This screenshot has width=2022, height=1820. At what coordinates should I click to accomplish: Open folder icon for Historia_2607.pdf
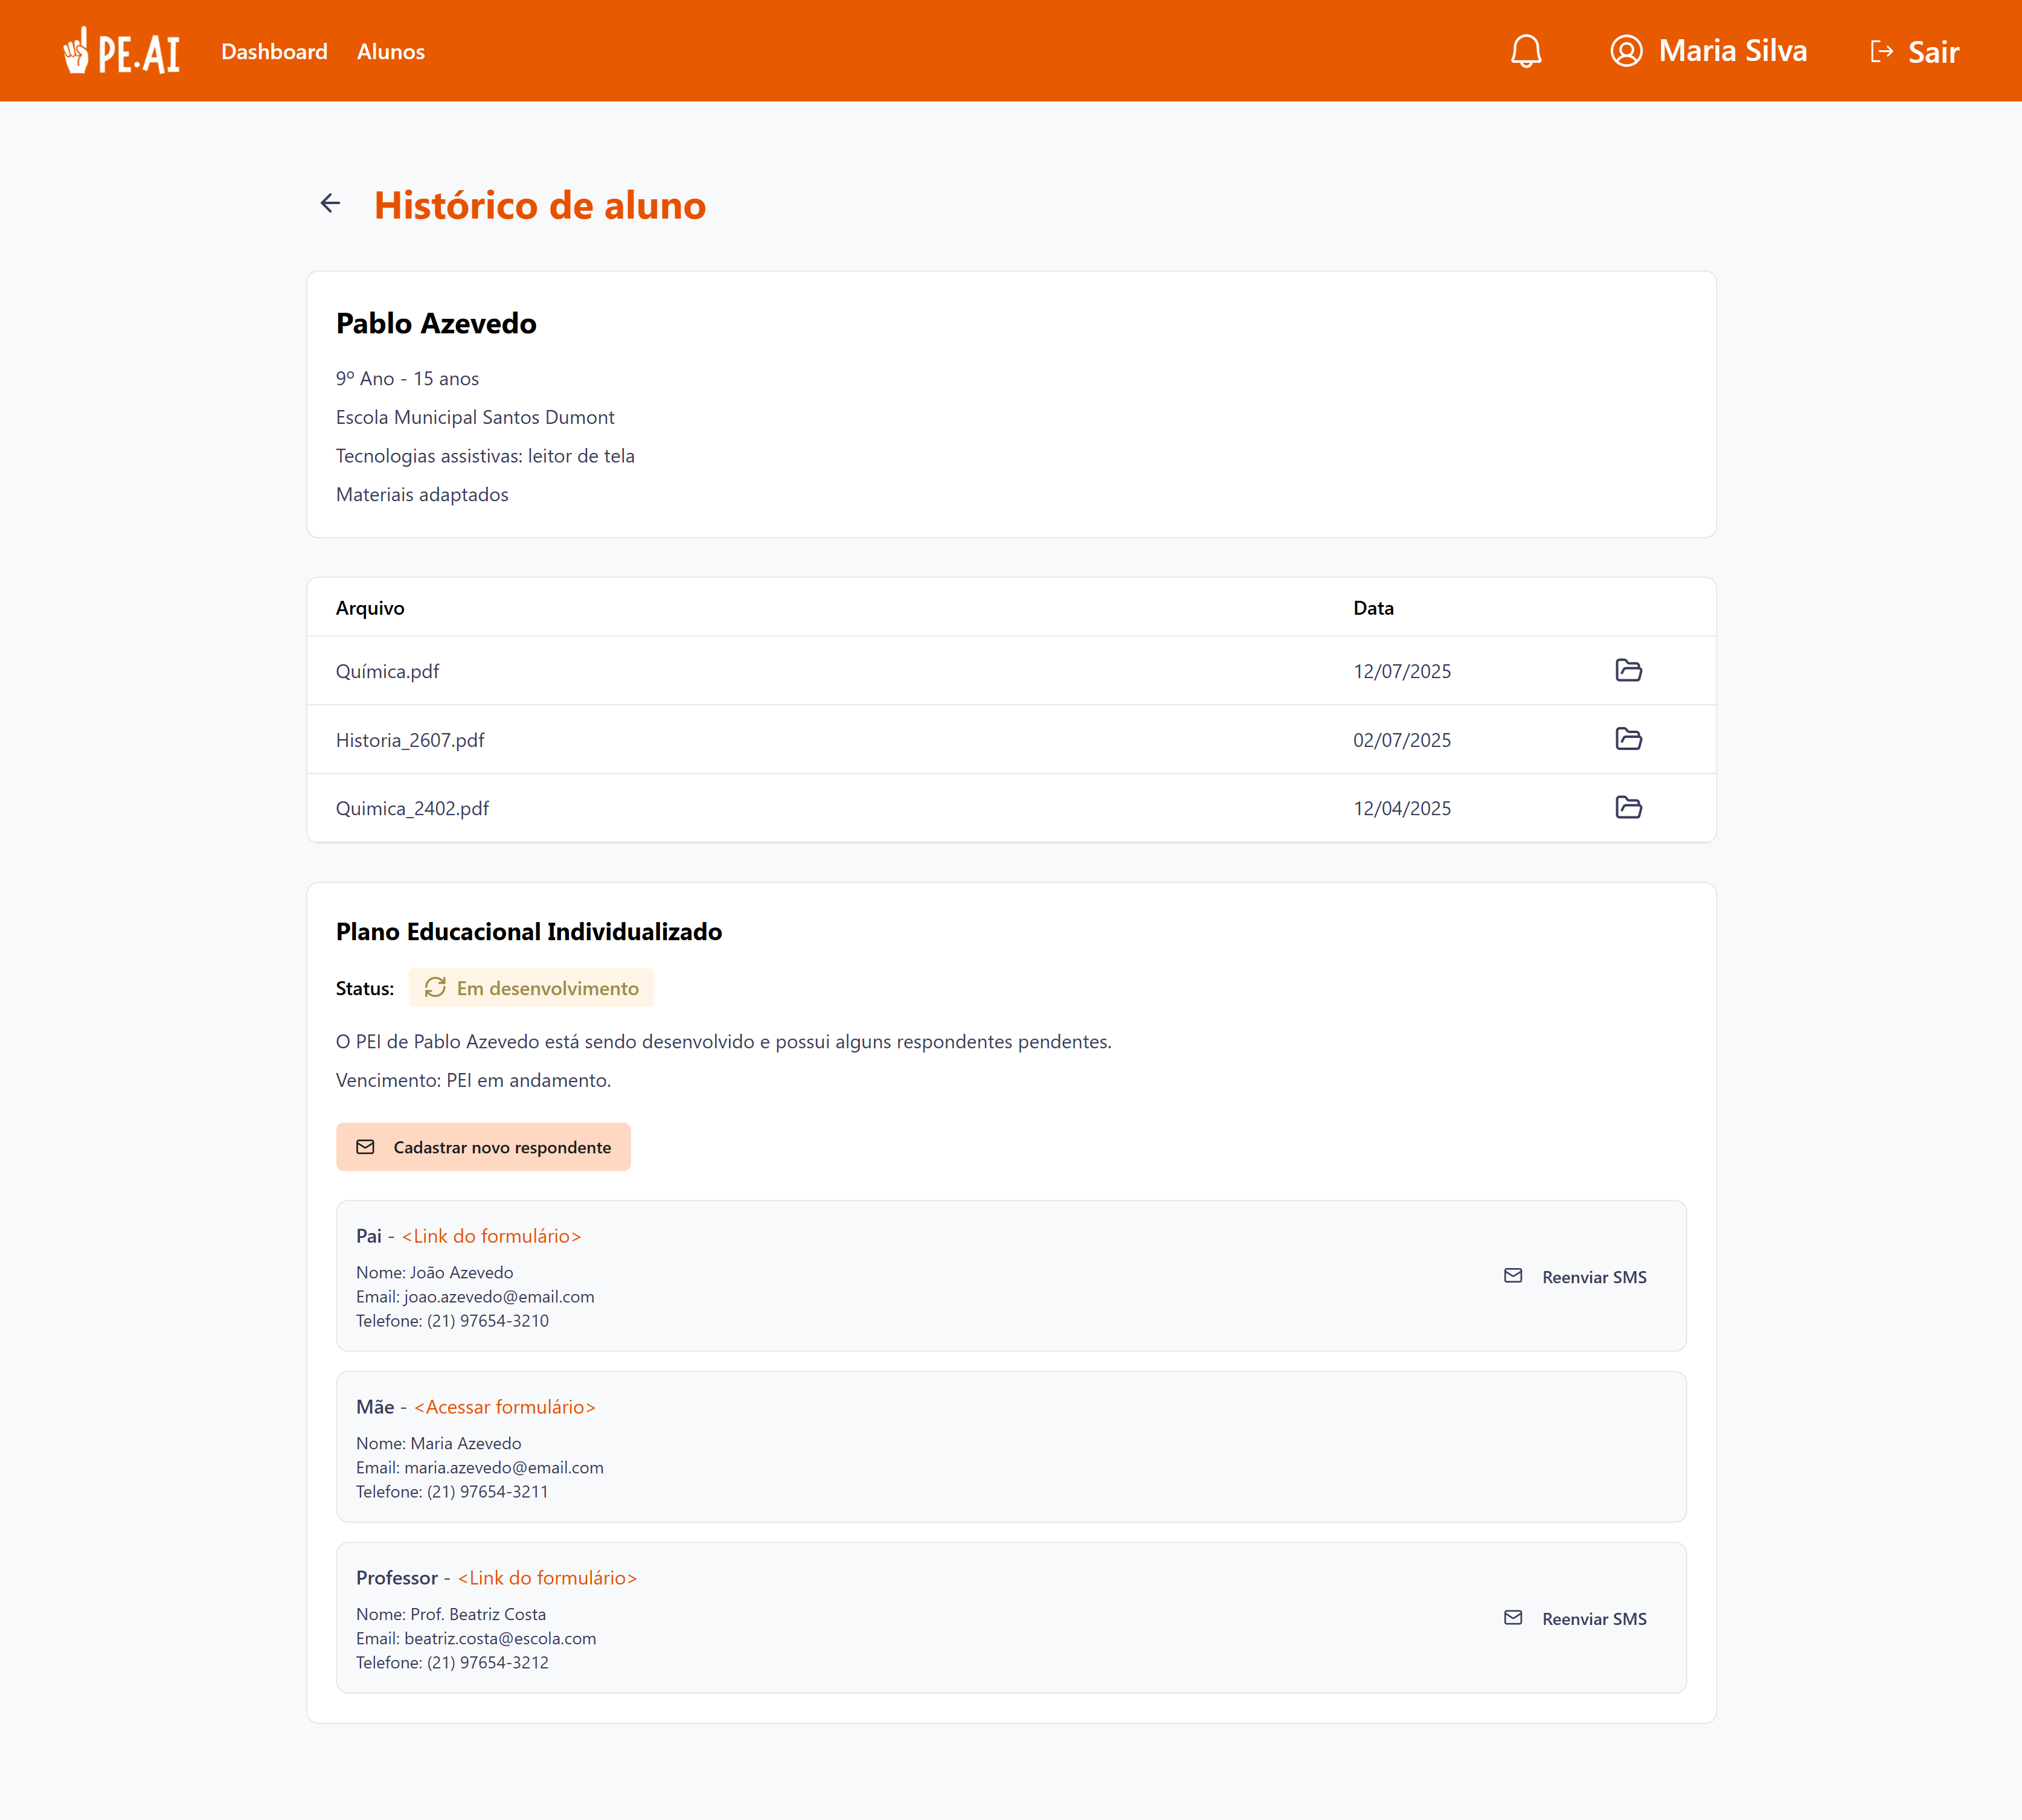tap(1628, 739)
